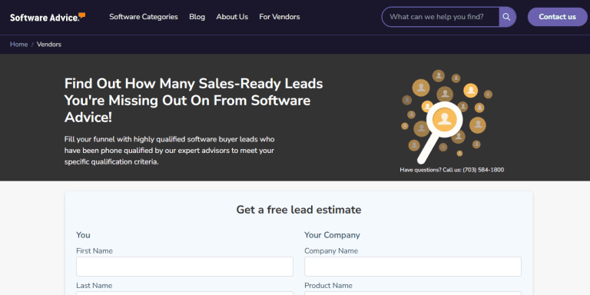
Task: Click the Last Name input box
Action: coord(184,293)
